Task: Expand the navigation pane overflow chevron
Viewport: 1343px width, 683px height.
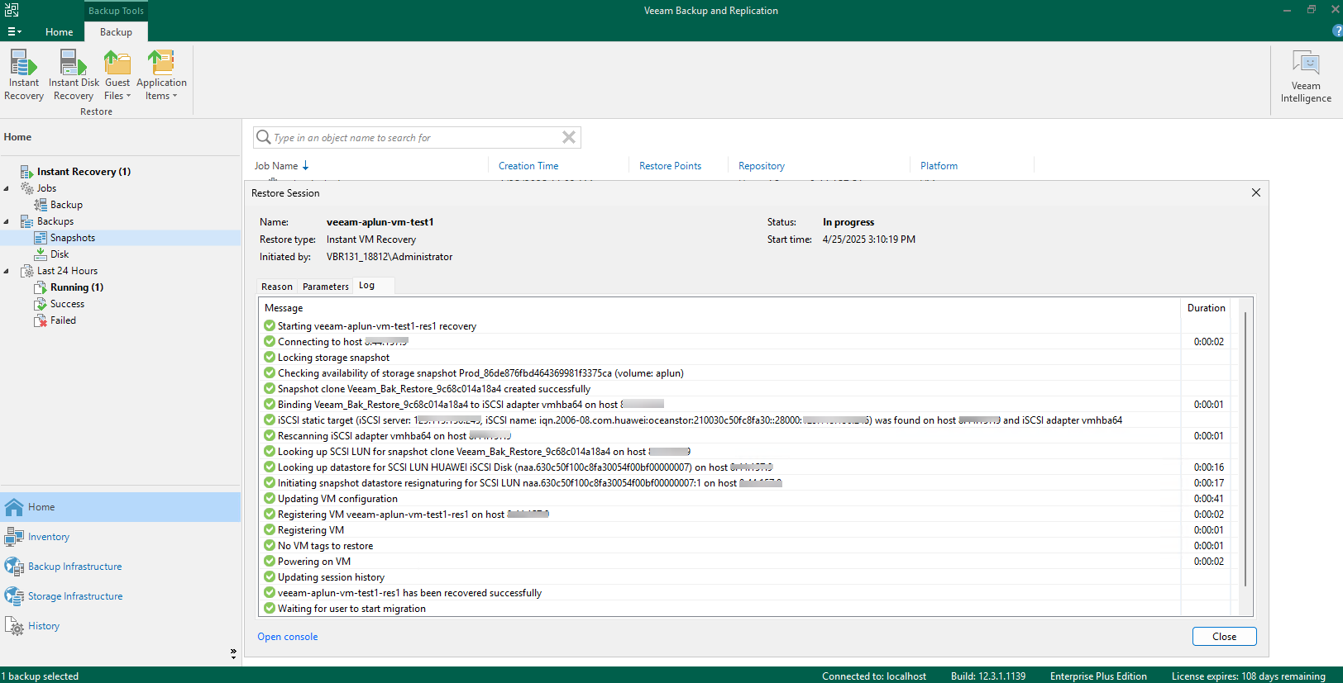Action: pos(233,653)
